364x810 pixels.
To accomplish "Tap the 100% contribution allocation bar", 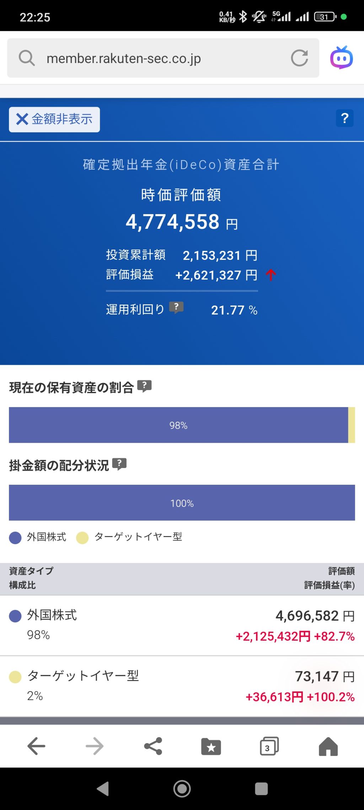I will coord(182,503).
